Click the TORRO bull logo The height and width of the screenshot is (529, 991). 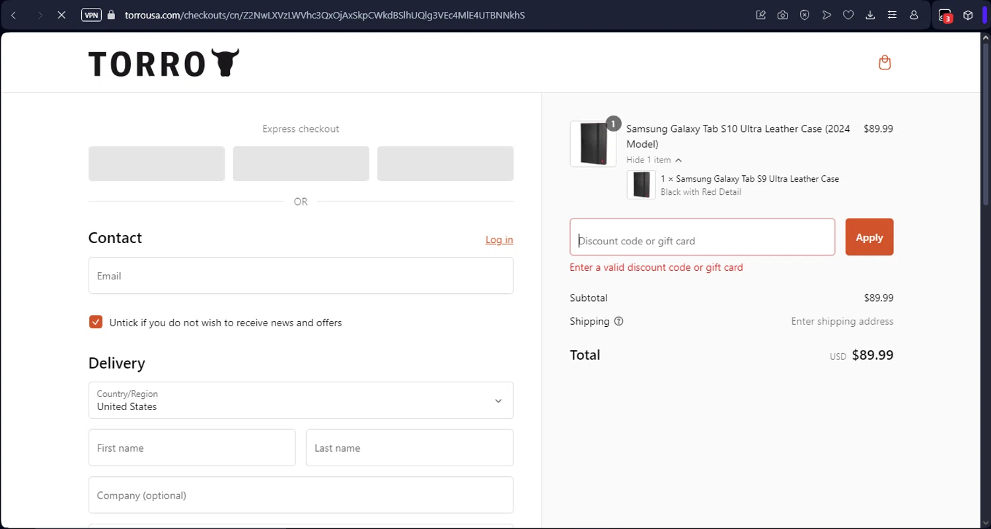[164, 63]
